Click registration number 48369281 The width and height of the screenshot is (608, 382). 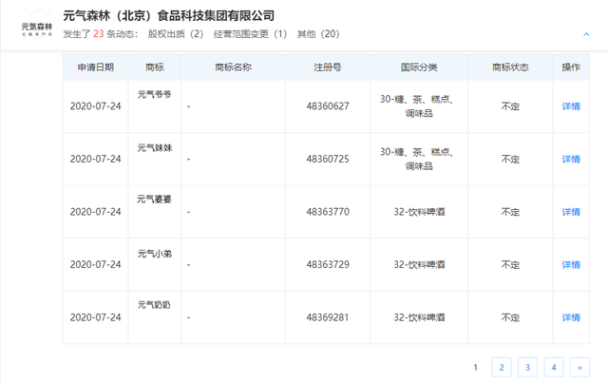coord(328,317)
